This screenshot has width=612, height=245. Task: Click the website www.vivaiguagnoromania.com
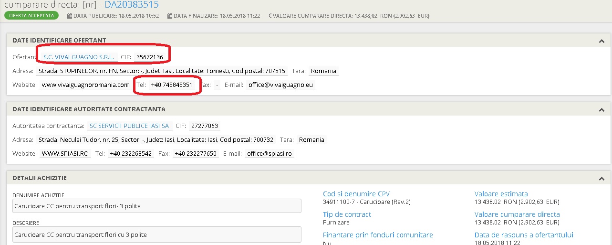pyautogui.click(x=85, y=85)
